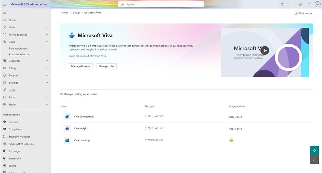Open Viva Insights row name
This screenshot has width=322, height=173.
click(81, 129)
